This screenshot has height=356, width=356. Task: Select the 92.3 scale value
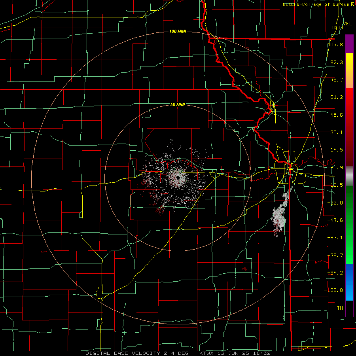point(337,62)
